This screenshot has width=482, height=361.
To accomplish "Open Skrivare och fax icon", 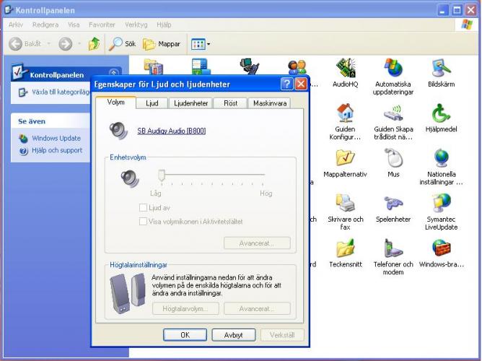I will [x=345, y=204].
